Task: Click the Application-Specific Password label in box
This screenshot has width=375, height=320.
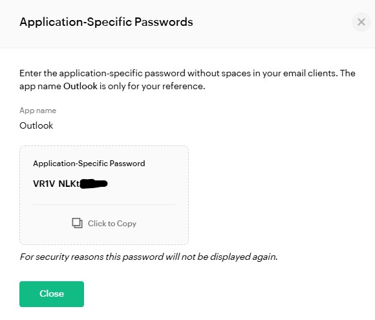Action: coord(89,164)
